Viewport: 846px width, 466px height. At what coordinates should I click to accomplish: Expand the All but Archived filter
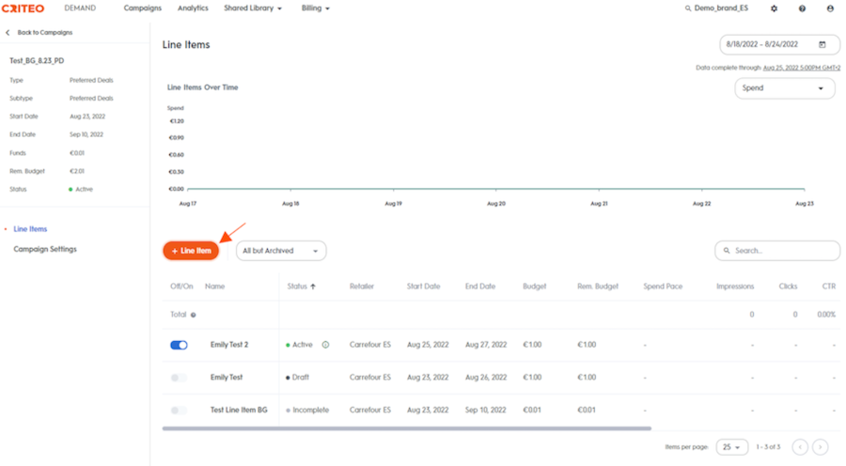pos(281,251)
